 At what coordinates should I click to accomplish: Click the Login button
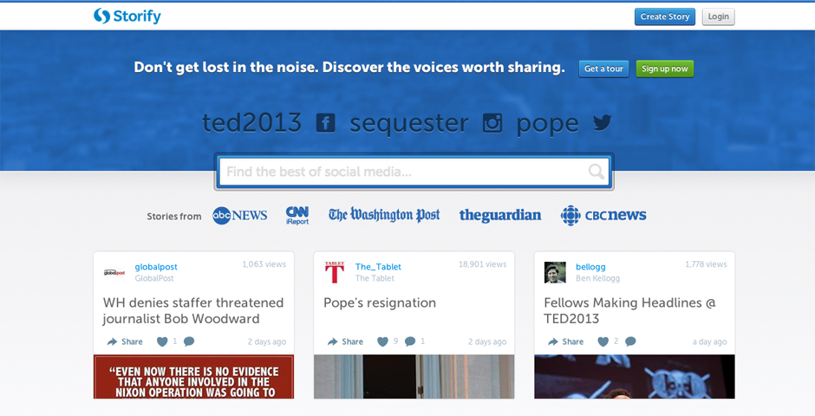(718, 16)
